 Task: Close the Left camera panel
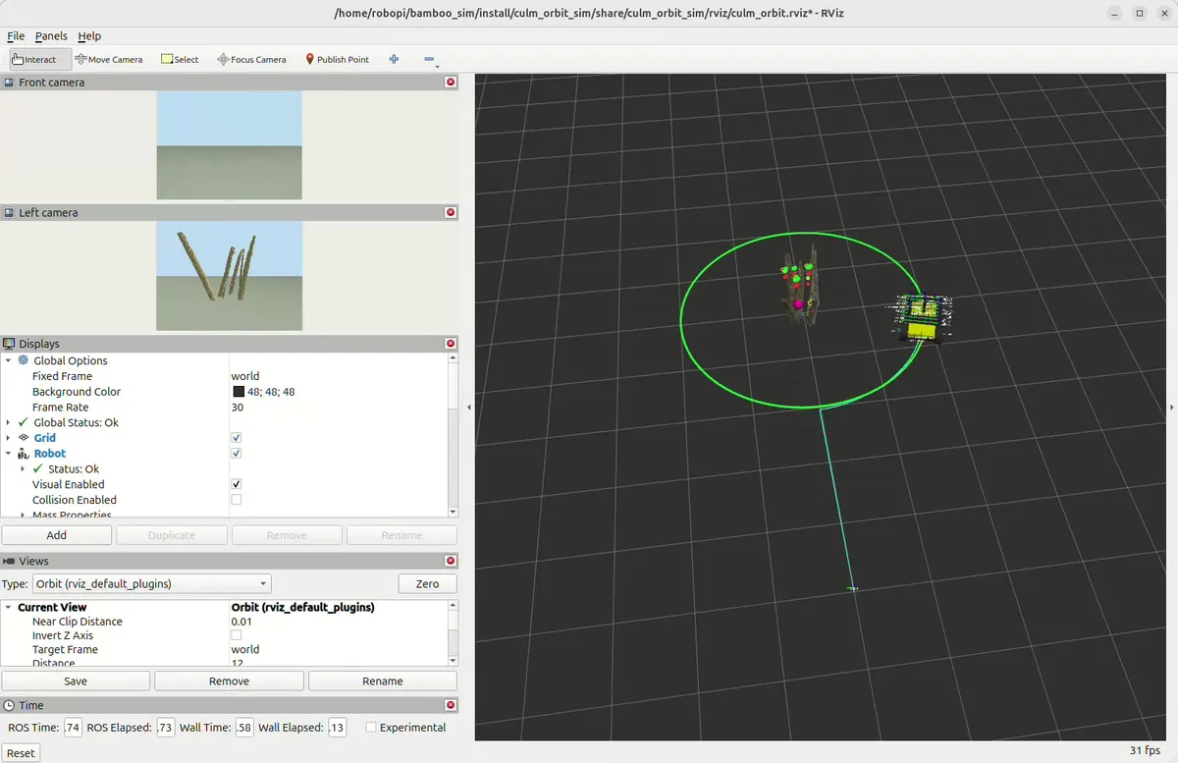[451, 212]
